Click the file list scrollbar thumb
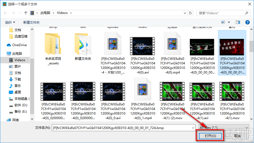Screen dimensions: 254x143 [x=251, y=46]
